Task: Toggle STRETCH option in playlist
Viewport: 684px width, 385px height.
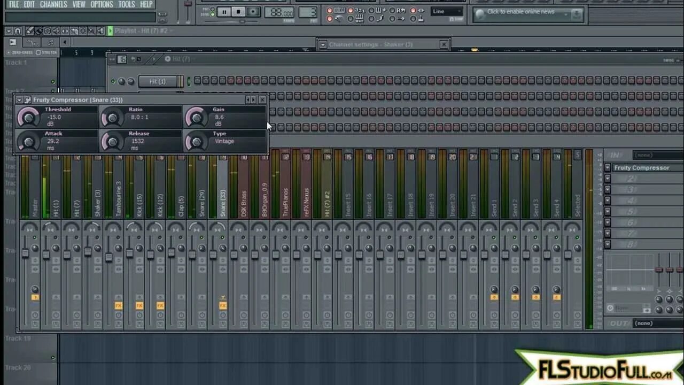Action: pyautogui.click(x=46, y=52)
